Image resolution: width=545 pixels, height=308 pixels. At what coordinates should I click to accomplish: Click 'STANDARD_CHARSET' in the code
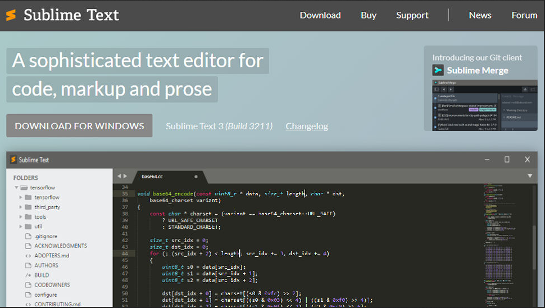tap(193, 227)
